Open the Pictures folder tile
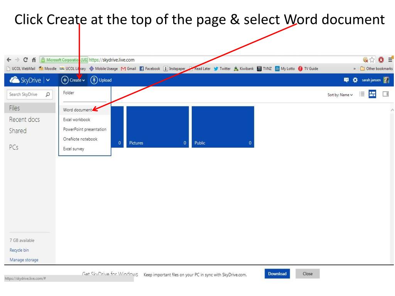Image resolution: width=395 pixels, height=296 pixels. click(x=157, y=127)
